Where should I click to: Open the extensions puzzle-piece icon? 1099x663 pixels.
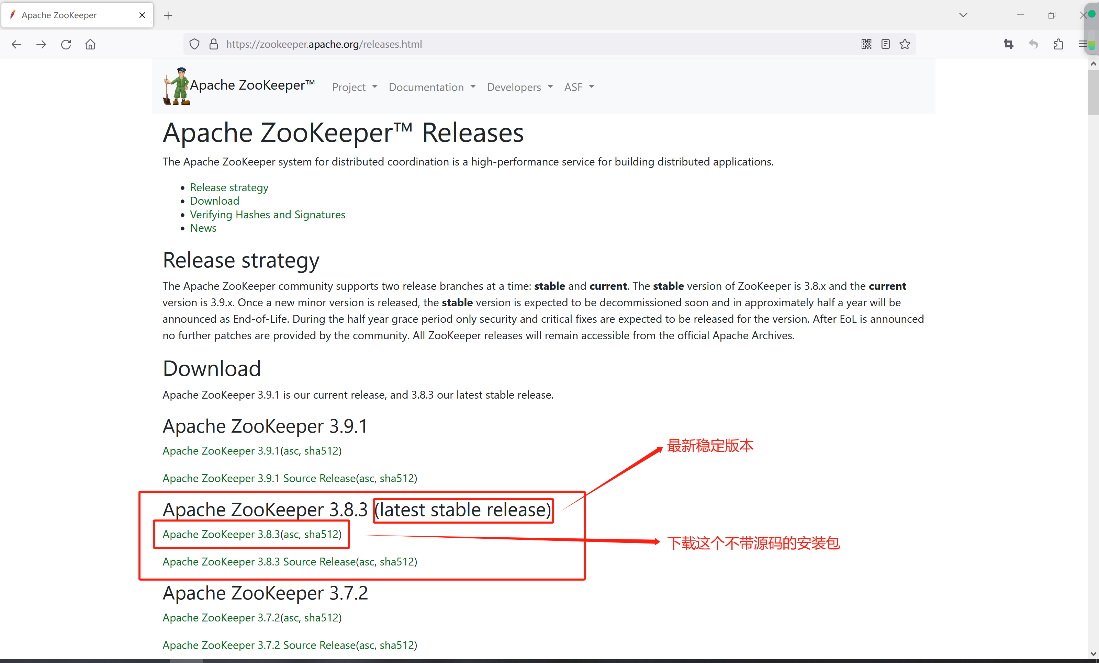click(x=1058, y=44)
